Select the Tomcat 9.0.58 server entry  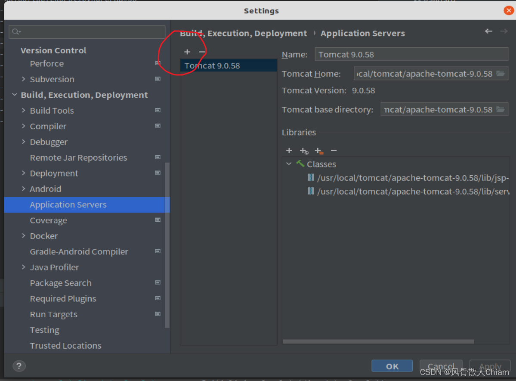point(229,65)
